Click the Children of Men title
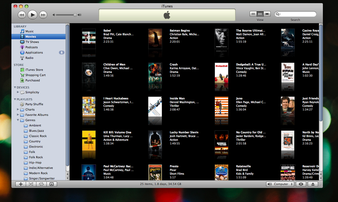 click(114, 64)
